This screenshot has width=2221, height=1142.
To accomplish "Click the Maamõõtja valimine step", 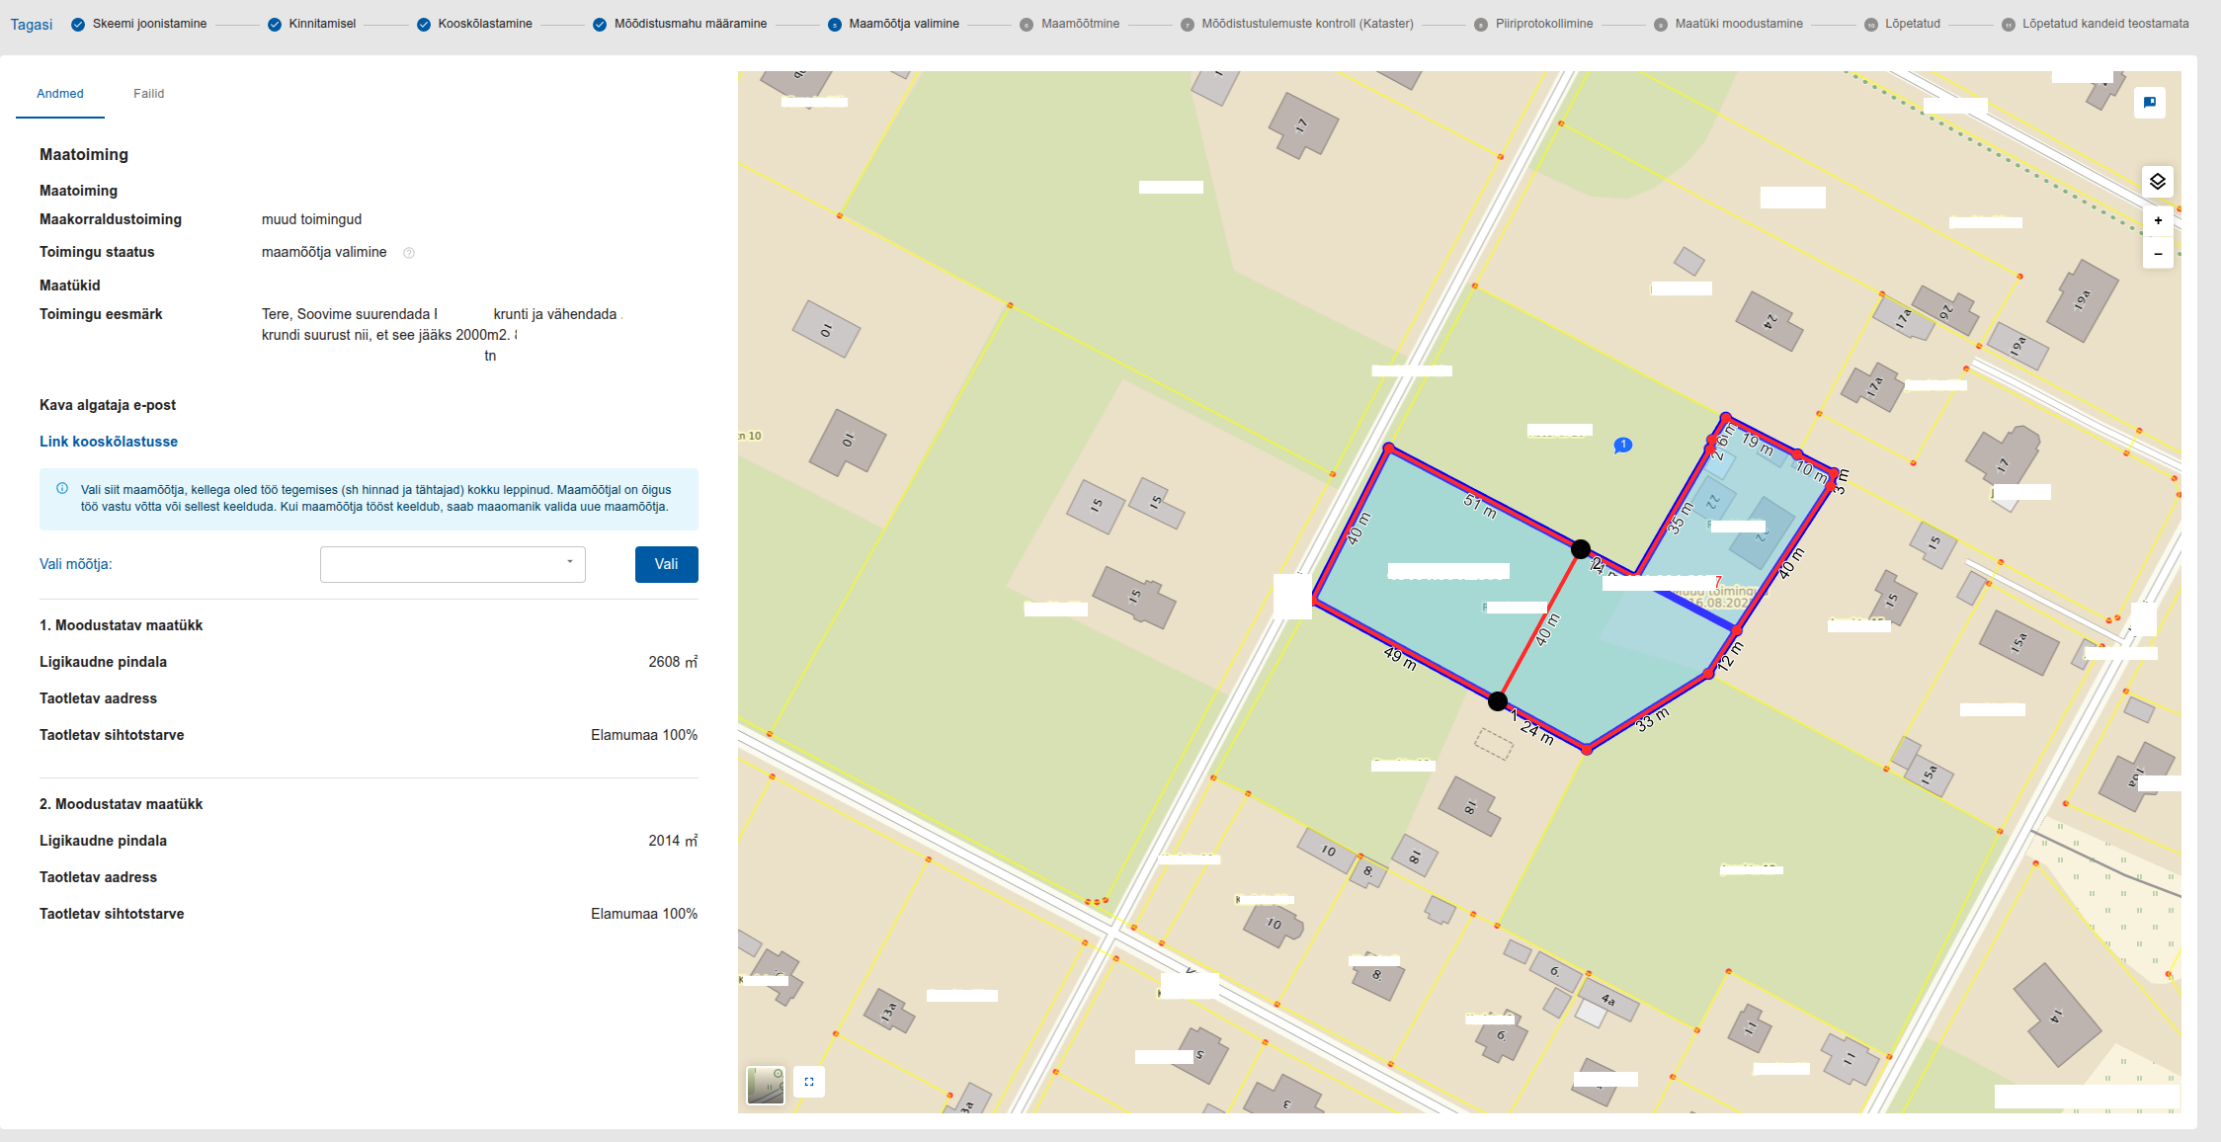I will 903,24.
